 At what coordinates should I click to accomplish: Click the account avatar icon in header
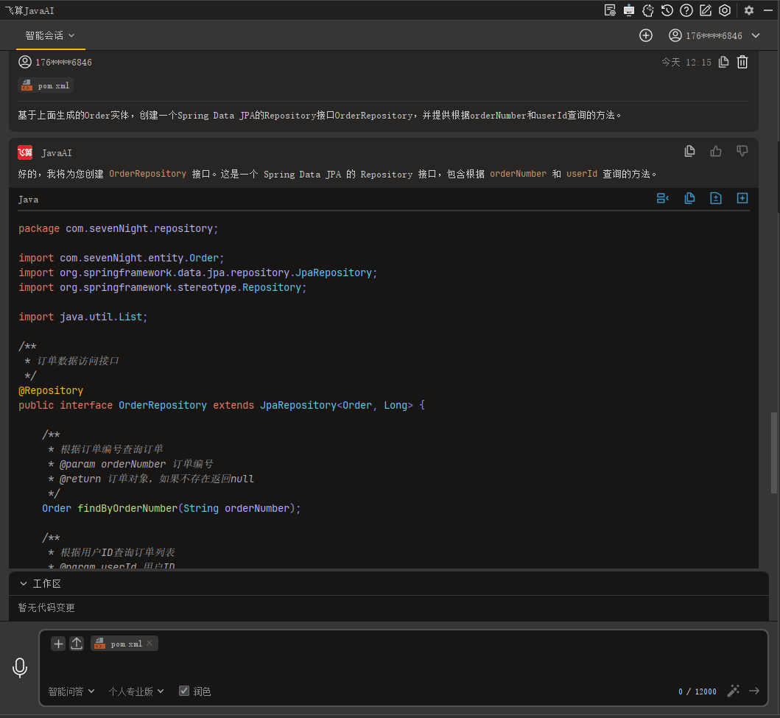click(675, 35)
